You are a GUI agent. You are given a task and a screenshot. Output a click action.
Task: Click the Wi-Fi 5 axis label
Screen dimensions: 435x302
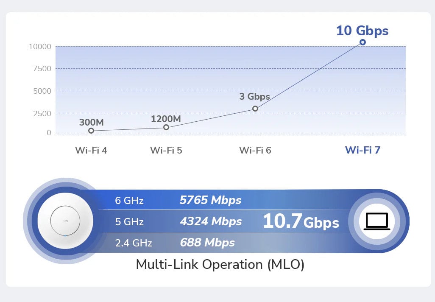pos(166,150)
